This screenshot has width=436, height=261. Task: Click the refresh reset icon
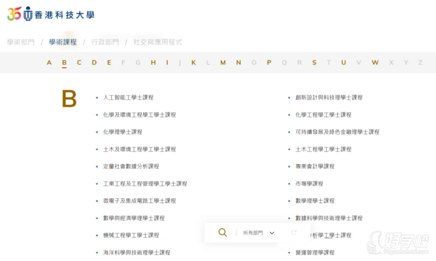coord(294,233)
